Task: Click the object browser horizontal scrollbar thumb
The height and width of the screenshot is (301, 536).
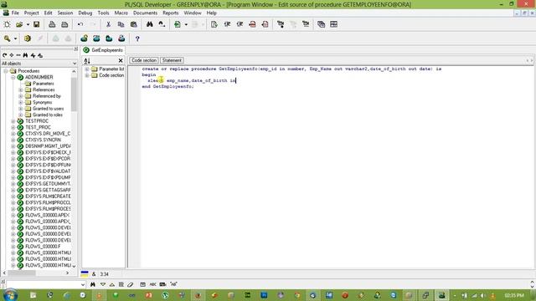Action: pos(22,273)
